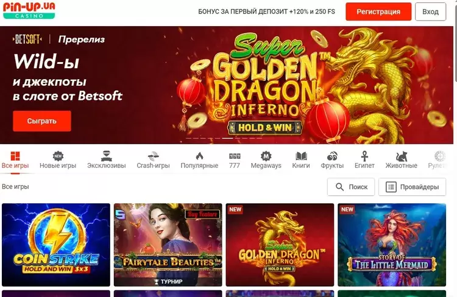This screenshot has width=457, height=297.
Task: Click the list icon in Провайдеры
Action: [391, 187]
